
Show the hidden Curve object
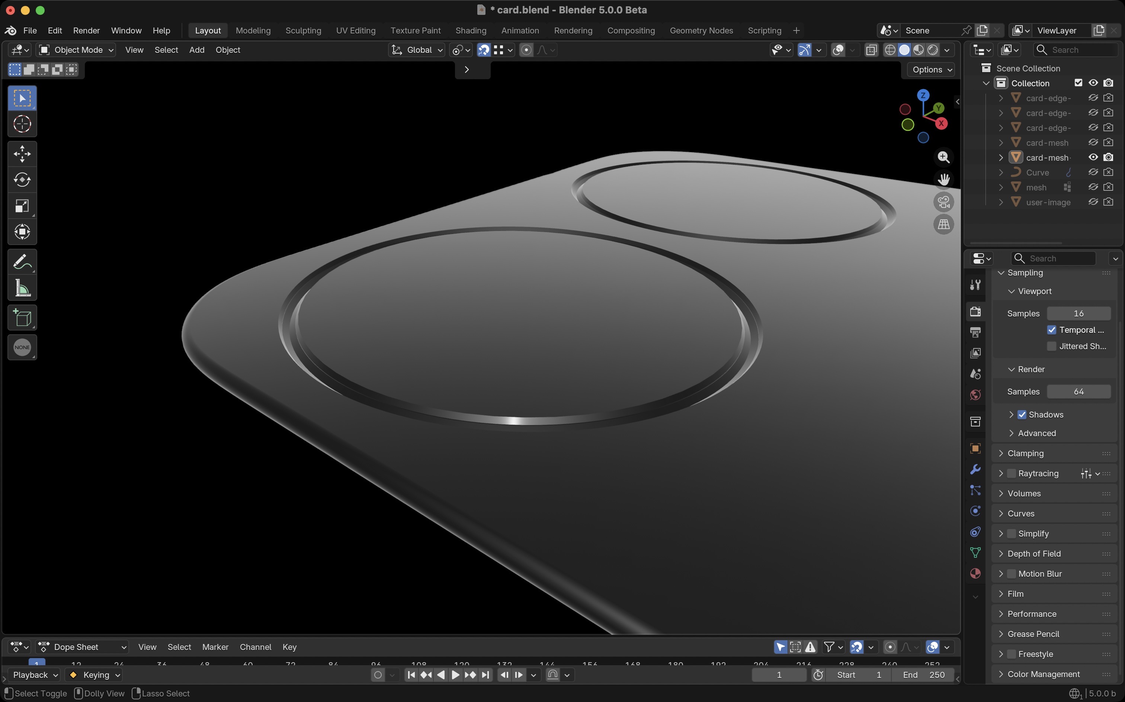click(1093, 172)
